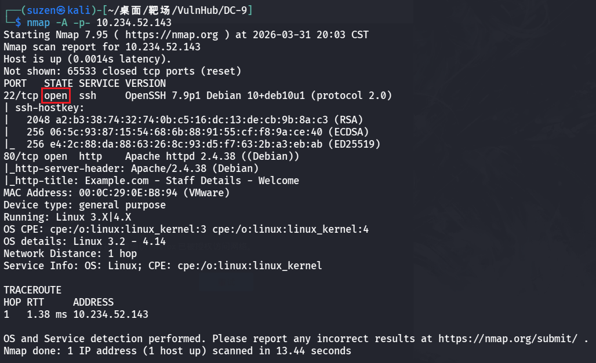Select the "22/tcp" port entry
Screen dimensions: 596x363
point(21,96)
